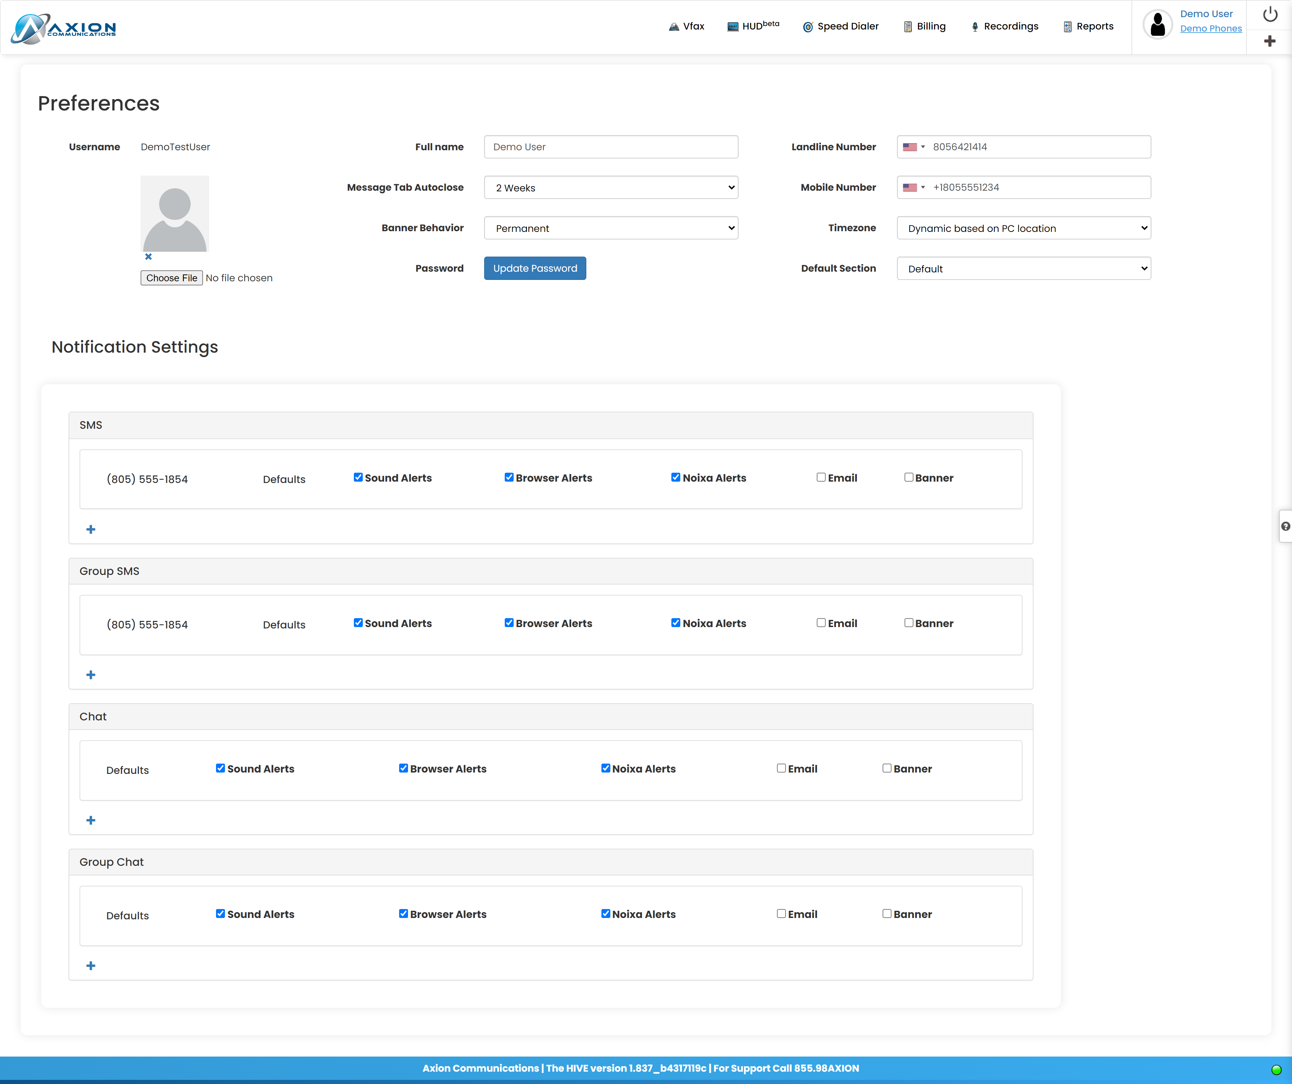This screenshot has height=1084, width=1292.
Task: Open the Default Section dropdown
Action: [x=1024, y=269]
